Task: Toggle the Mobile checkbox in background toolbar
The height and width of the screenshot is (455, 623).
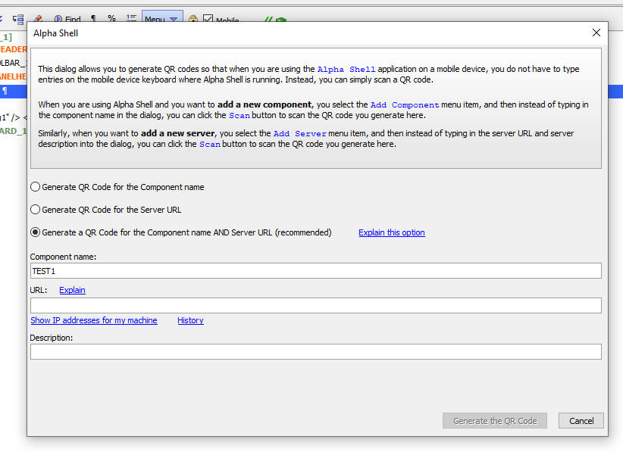Action: point(208,19)
